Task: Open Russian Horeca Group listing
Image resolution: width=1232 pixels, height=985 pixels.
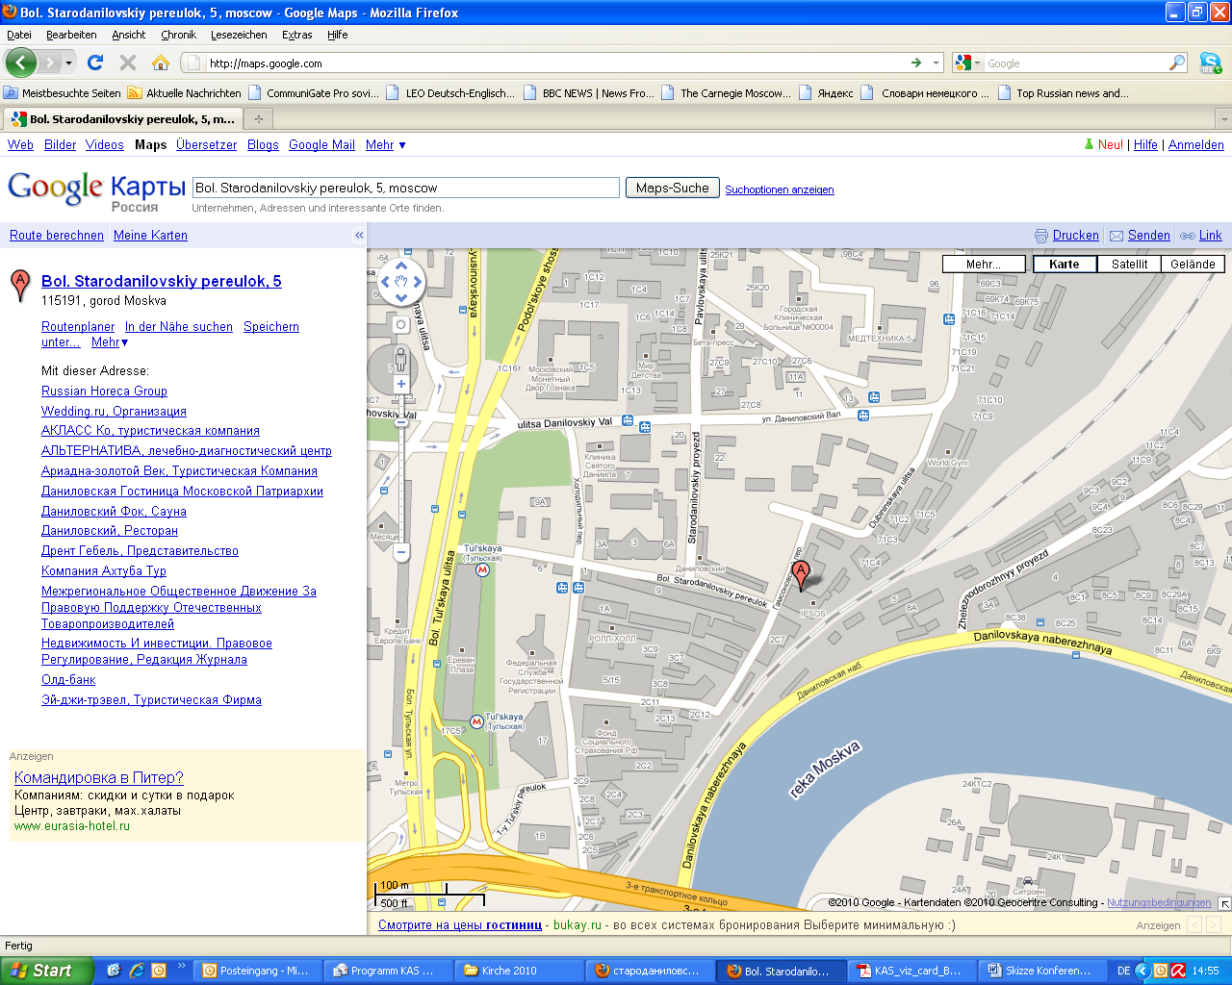Action: [104, 391]
